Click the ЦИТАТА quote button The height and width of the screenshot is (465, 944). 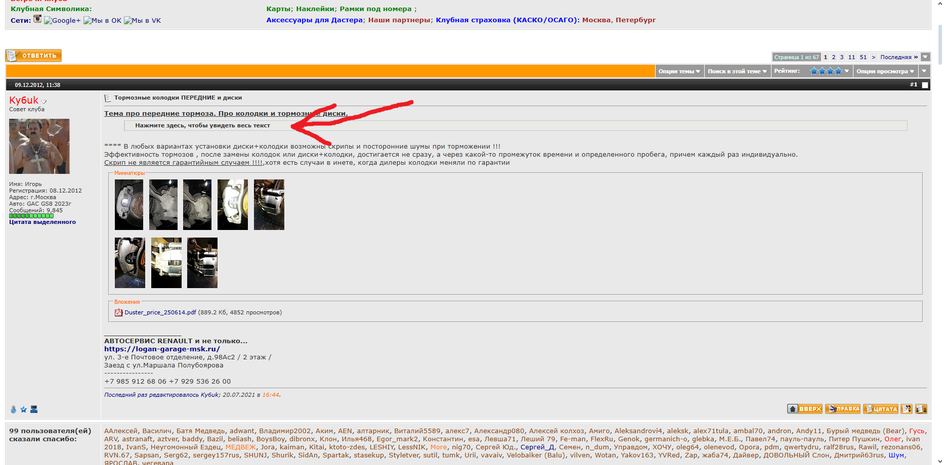(880, 409)
